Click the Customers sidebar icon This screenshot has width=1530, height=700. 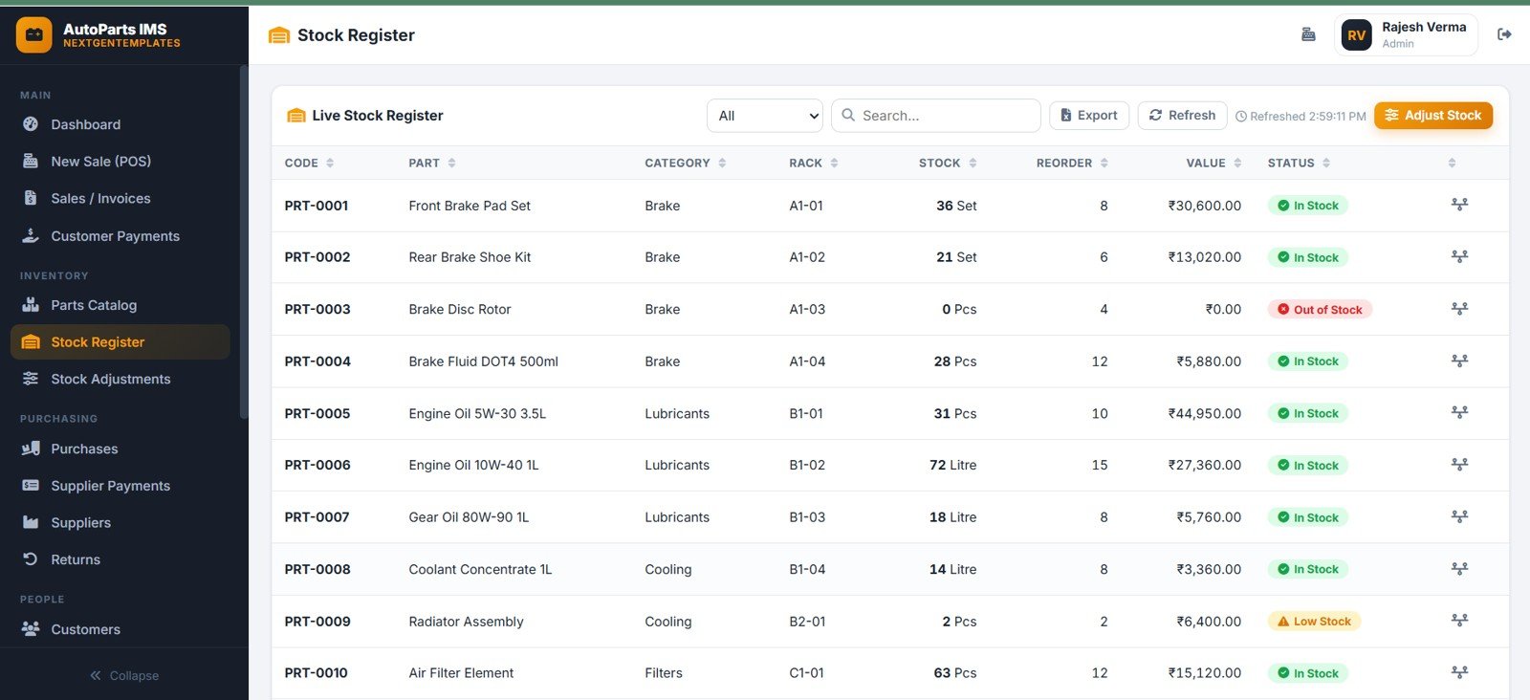[x=31, y=629]
